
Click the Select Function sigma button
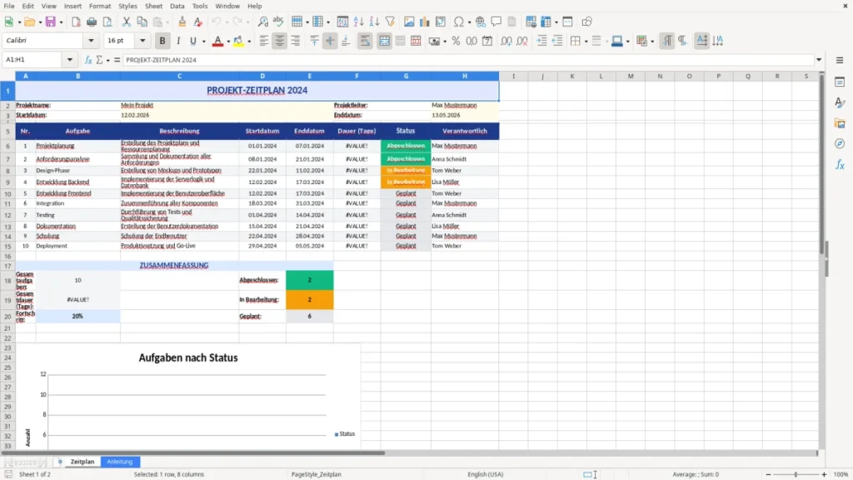click(99, 60)
